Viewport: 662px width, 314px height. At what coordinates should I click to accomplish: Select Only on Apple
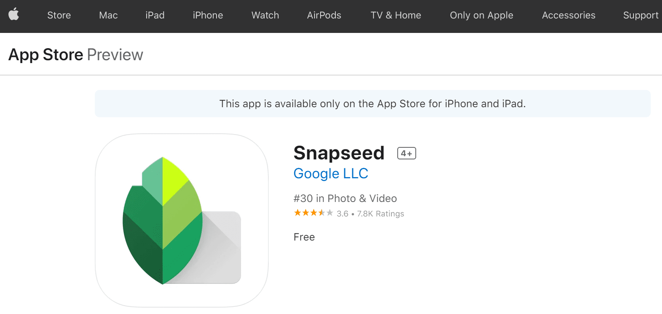point(481,16)
